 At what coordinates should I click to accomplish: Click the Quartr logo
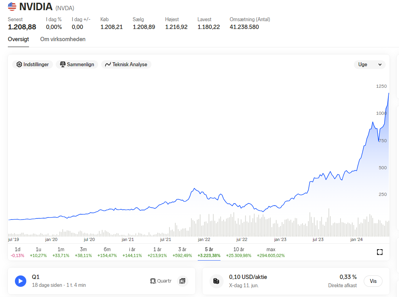(161, 281)
